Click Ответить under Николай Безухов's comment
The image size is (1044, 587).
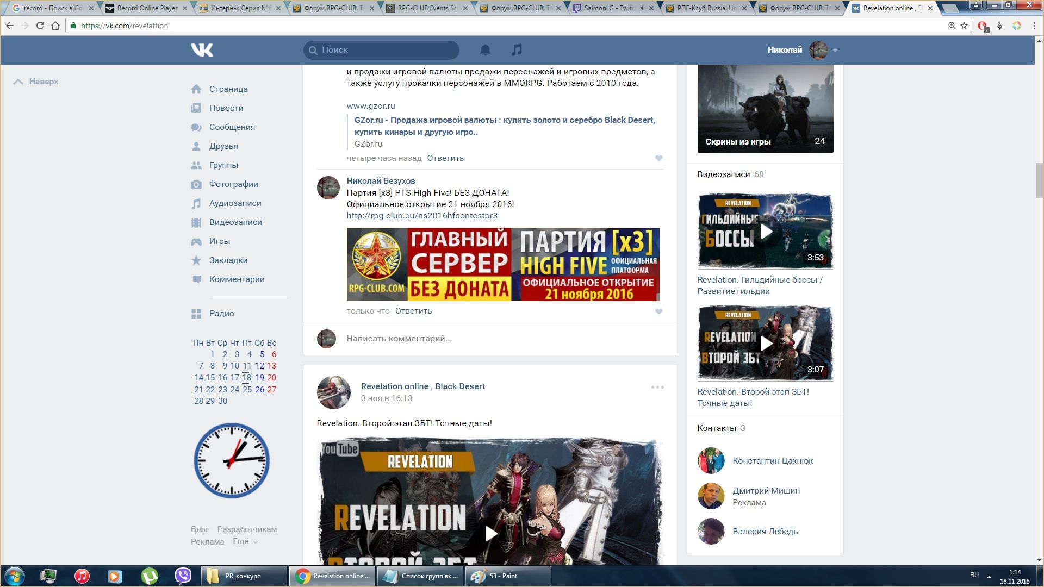coord(413,311)
